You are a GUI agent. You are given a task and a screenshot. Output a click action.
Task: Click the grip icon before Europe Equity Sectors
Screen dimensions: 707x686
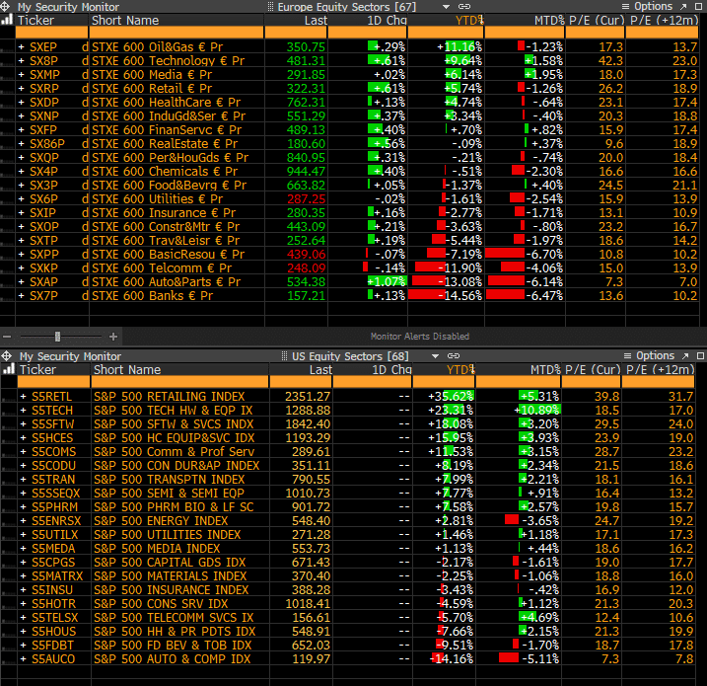270,6
